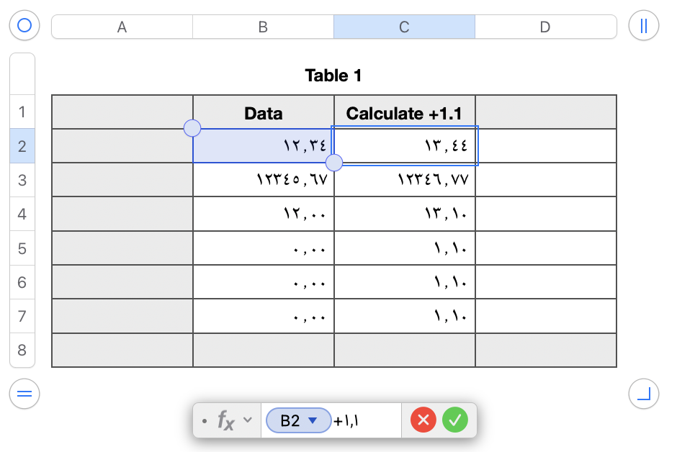Click the add column handle

pos(643,25)
